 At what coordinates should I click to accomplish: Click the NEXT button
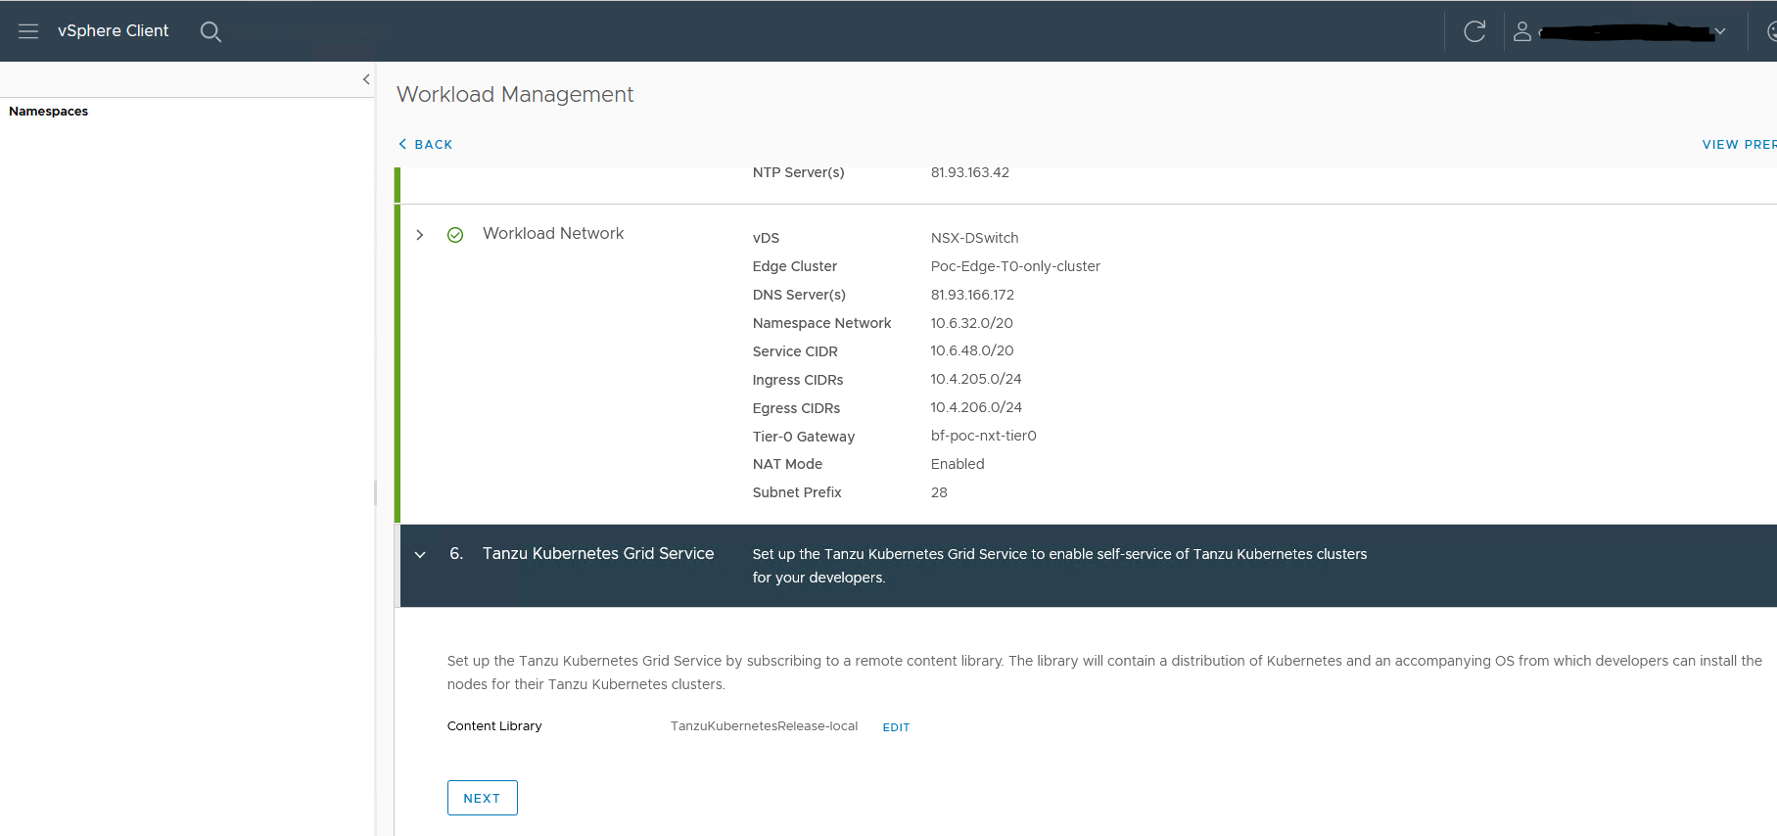click(x=482, y=798)
